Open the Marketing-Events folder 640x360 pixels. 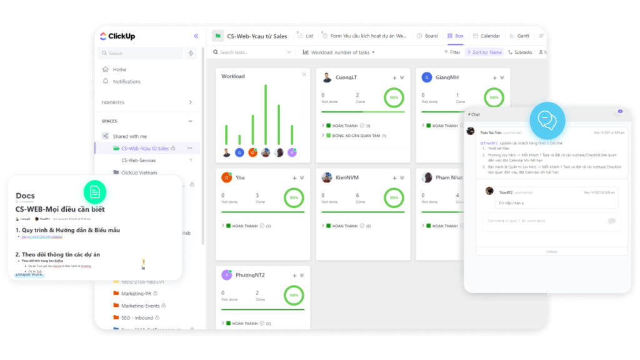pos(140,305)
